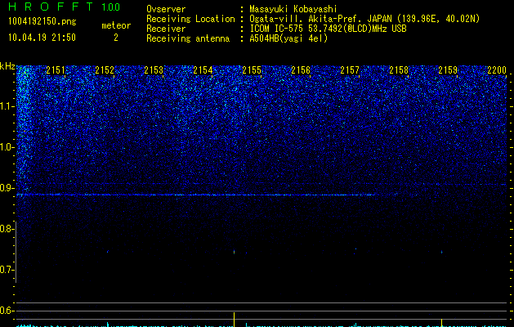Viewport: 514px width, 327px height.
Task: Click the 1.0 kHz axis label
Action: (7, 147)
